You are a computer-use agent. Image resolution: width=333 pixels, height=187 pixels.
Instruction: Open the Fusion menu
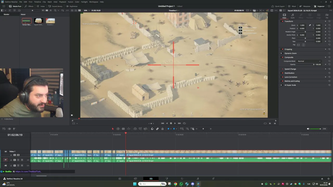[71, 2]
